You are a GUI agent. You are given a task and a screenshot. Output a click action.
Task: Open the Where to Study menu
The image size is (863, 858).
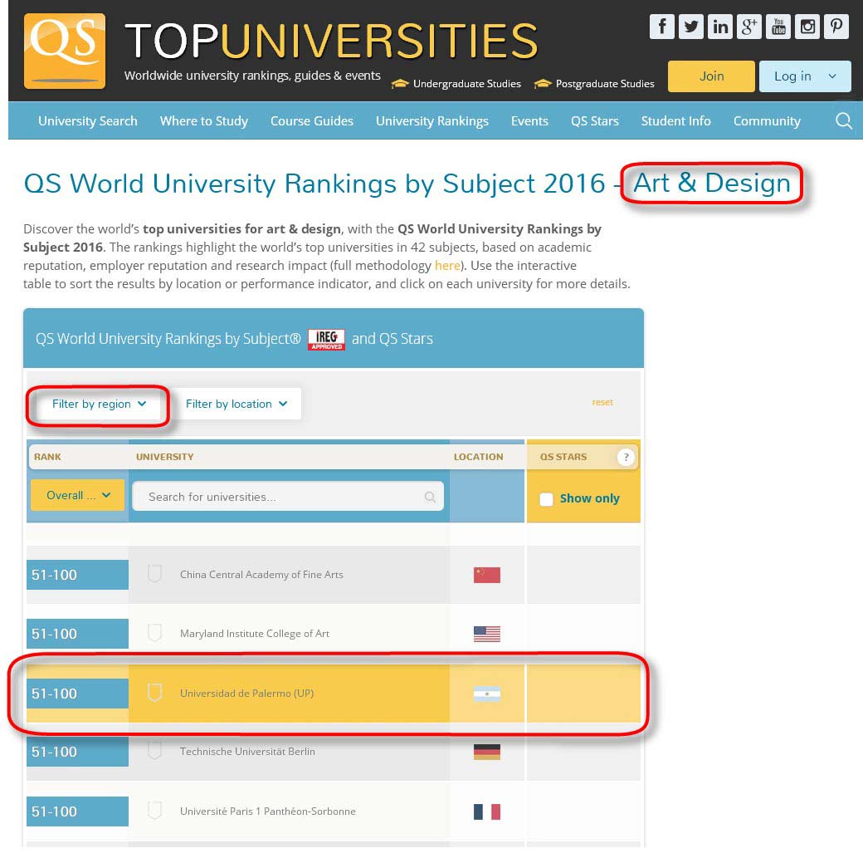click(x=203, y=120)
